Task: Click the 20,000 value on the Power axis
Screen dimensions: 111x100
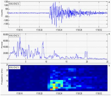Action: coord(5,53)
